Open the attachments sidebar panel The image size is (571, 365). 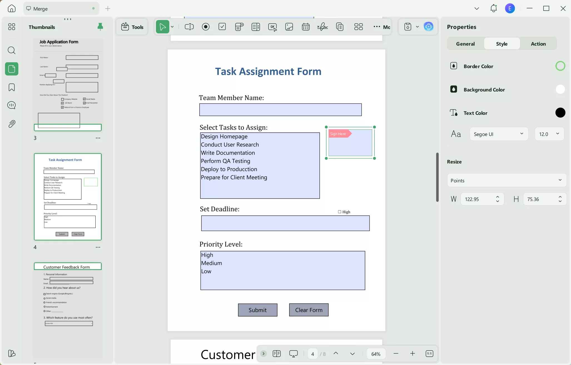[12, 124]
